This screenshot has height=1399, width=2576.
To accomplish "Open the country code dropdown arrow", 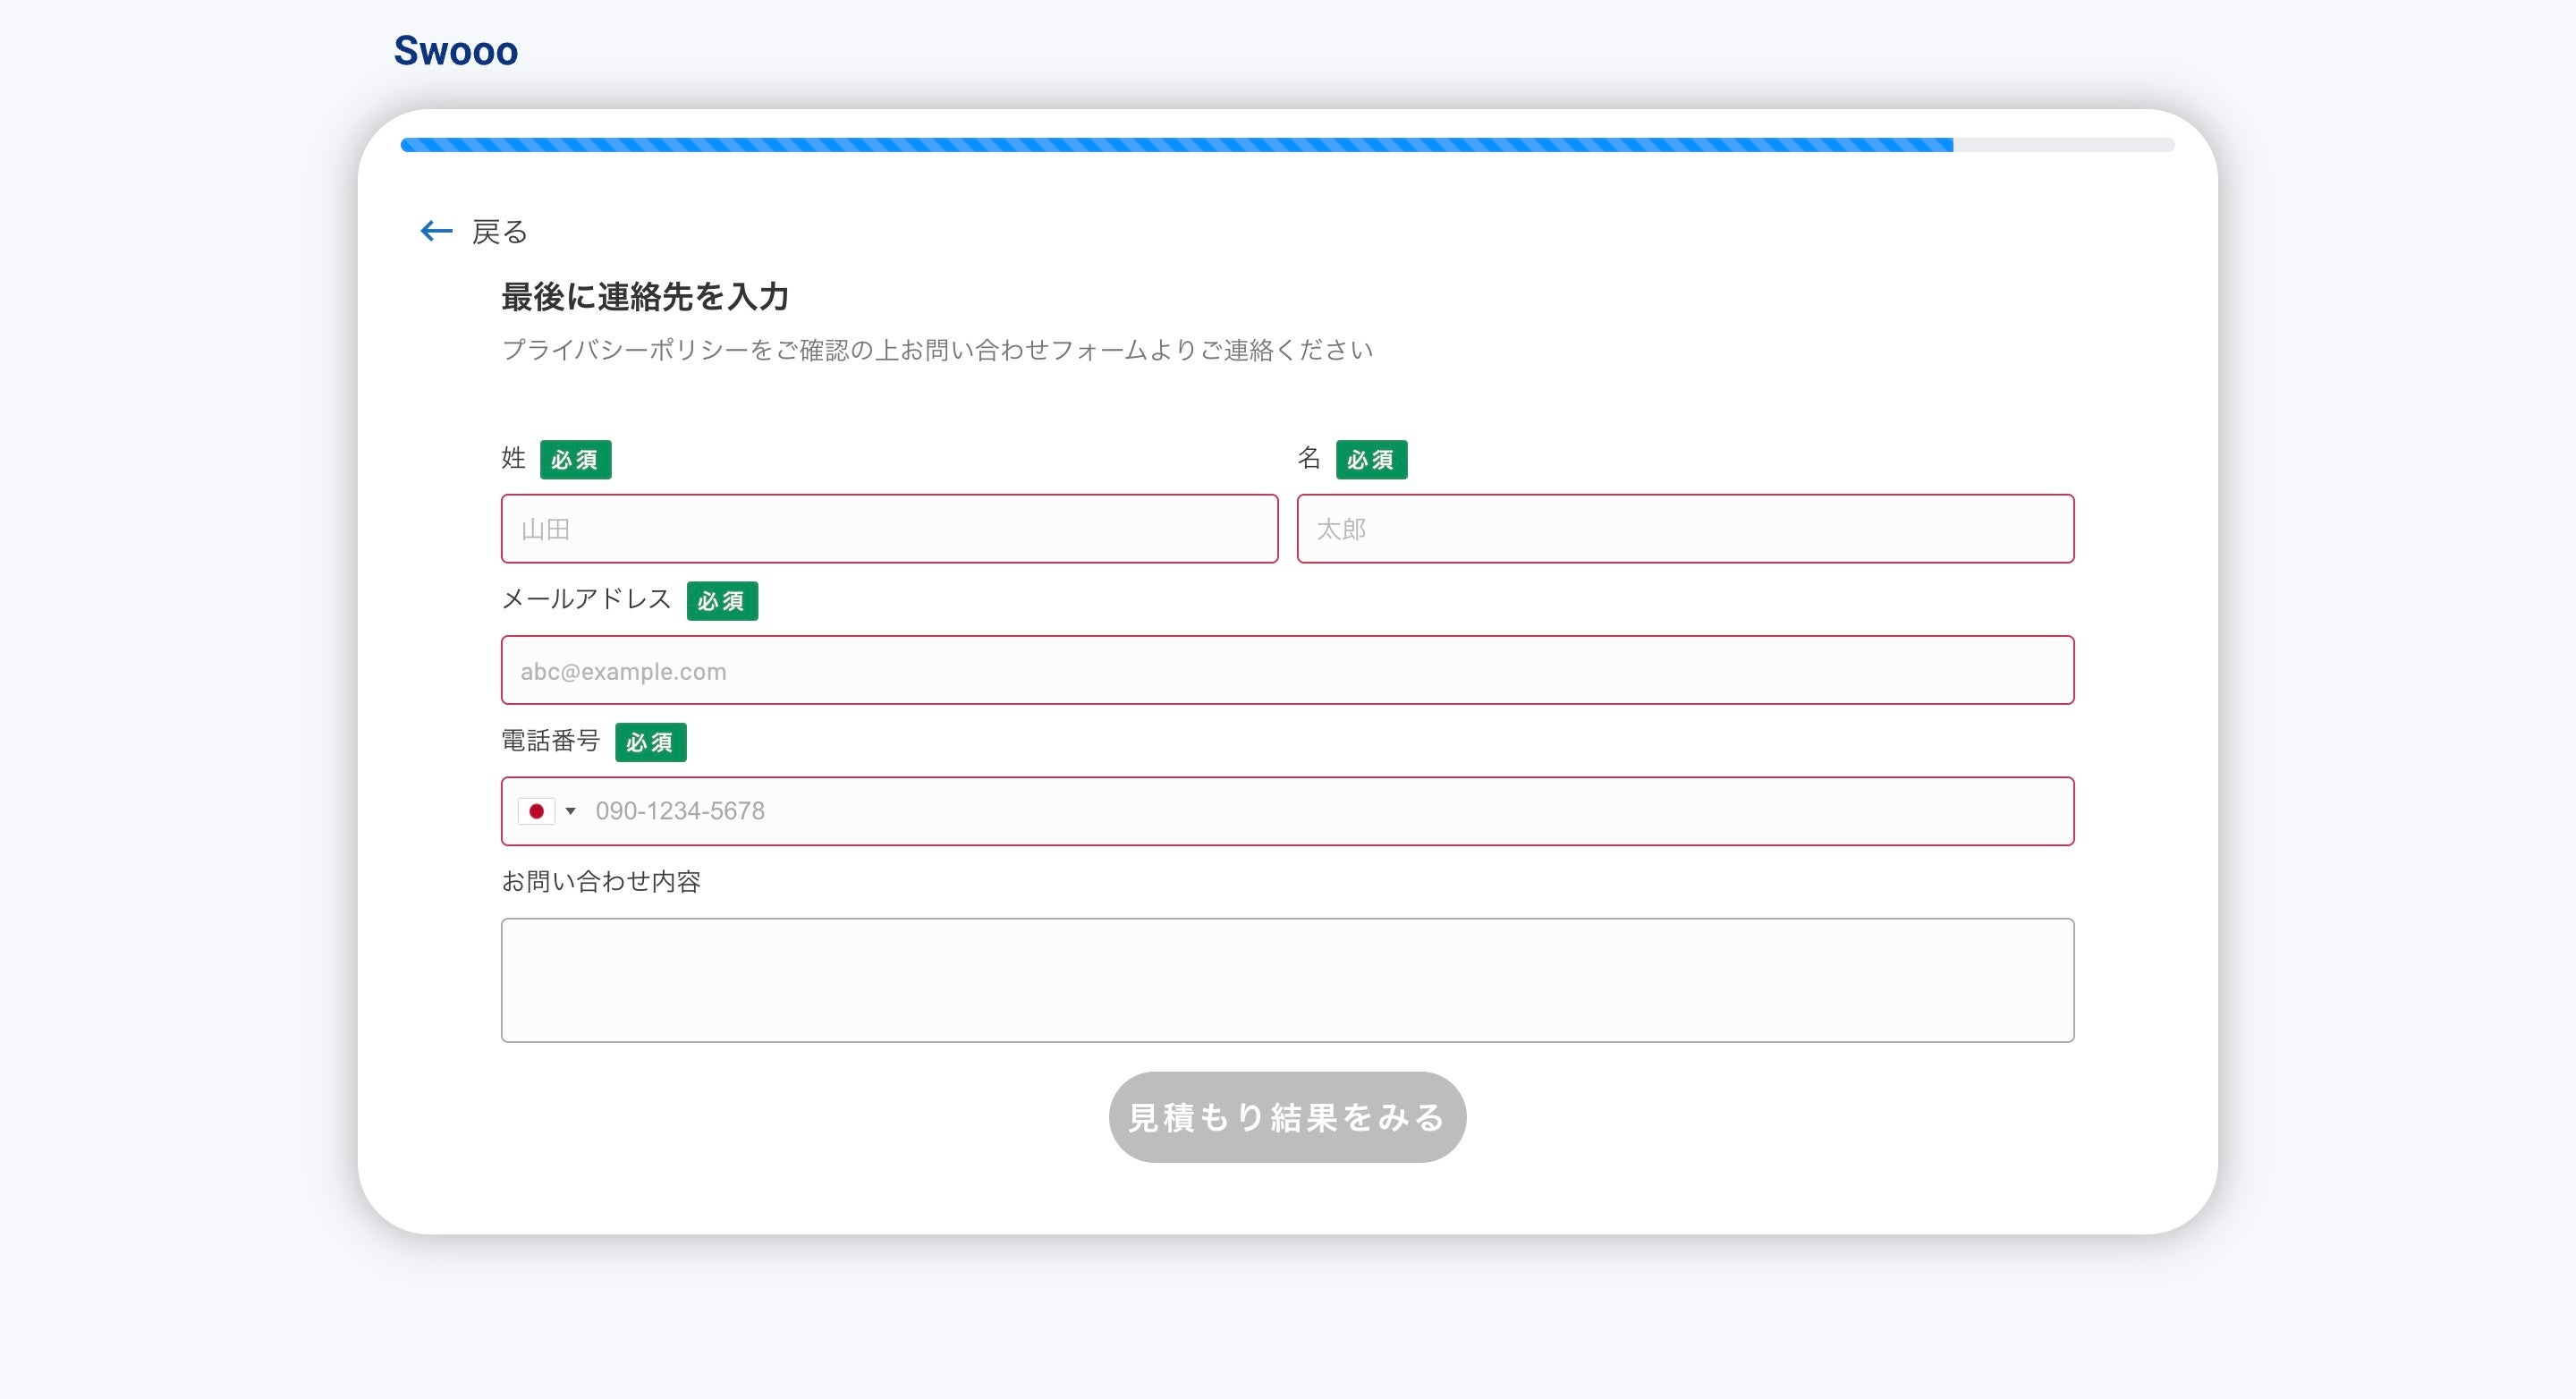I will click(x=571, y=811).
